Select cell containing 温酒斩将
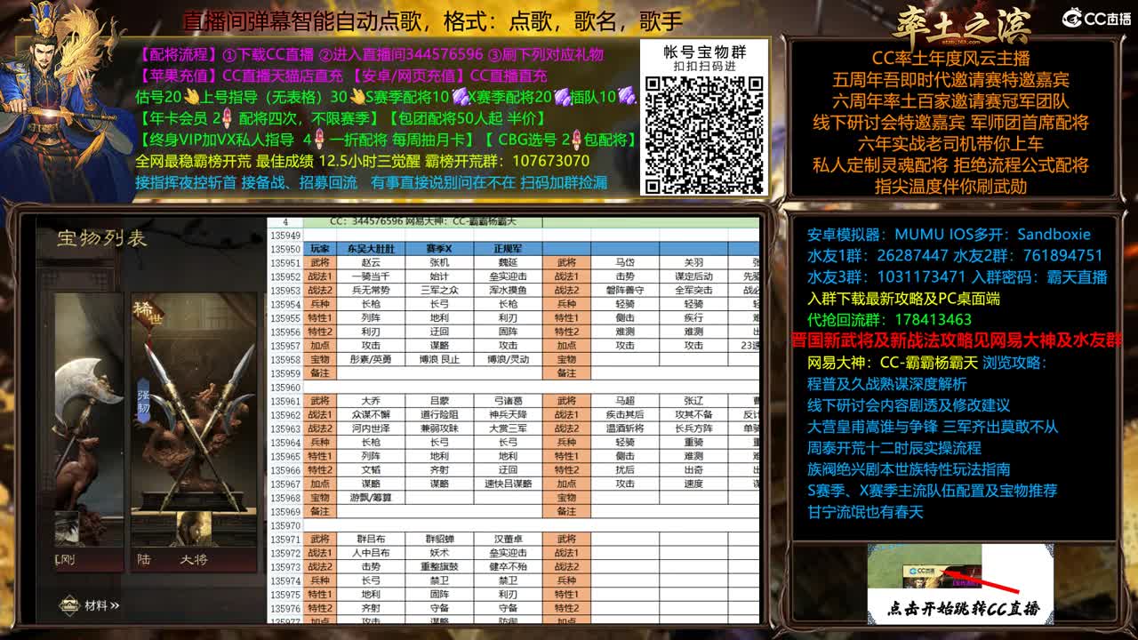1138x640 pixels. click(x=625, y=428)
